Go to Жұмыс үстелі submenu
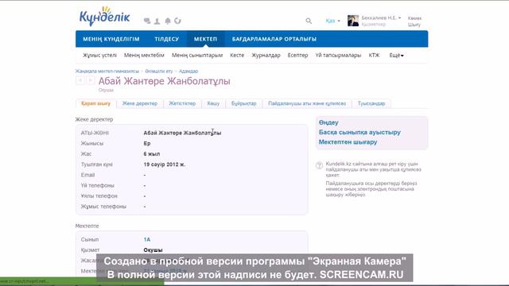Viewport: 509px width, 286px height. (99, 56)
